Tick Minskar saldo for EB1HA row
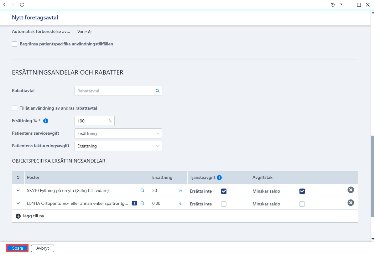The image size is (374, 254). pos(302,204)
